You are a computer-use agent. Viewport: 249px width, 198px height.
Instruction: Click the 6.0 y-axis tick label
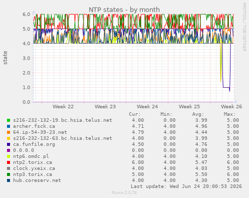(27, 14)
